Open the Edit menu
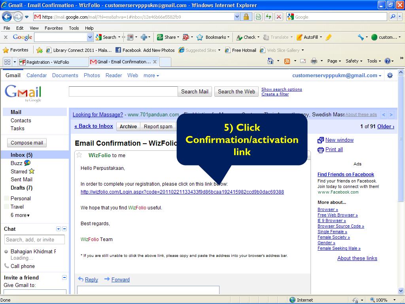Image resolution: width=405 pixels, height=304 pixels. tap(20, 28)
